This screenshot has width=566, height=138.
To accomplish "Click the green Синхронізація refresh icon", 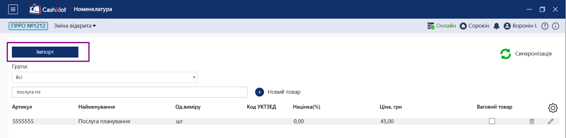I will (506, 54).
